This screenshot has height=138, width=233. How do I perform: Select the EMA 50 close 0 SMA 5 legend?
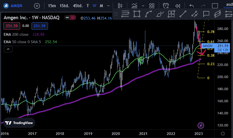(22, 42)
